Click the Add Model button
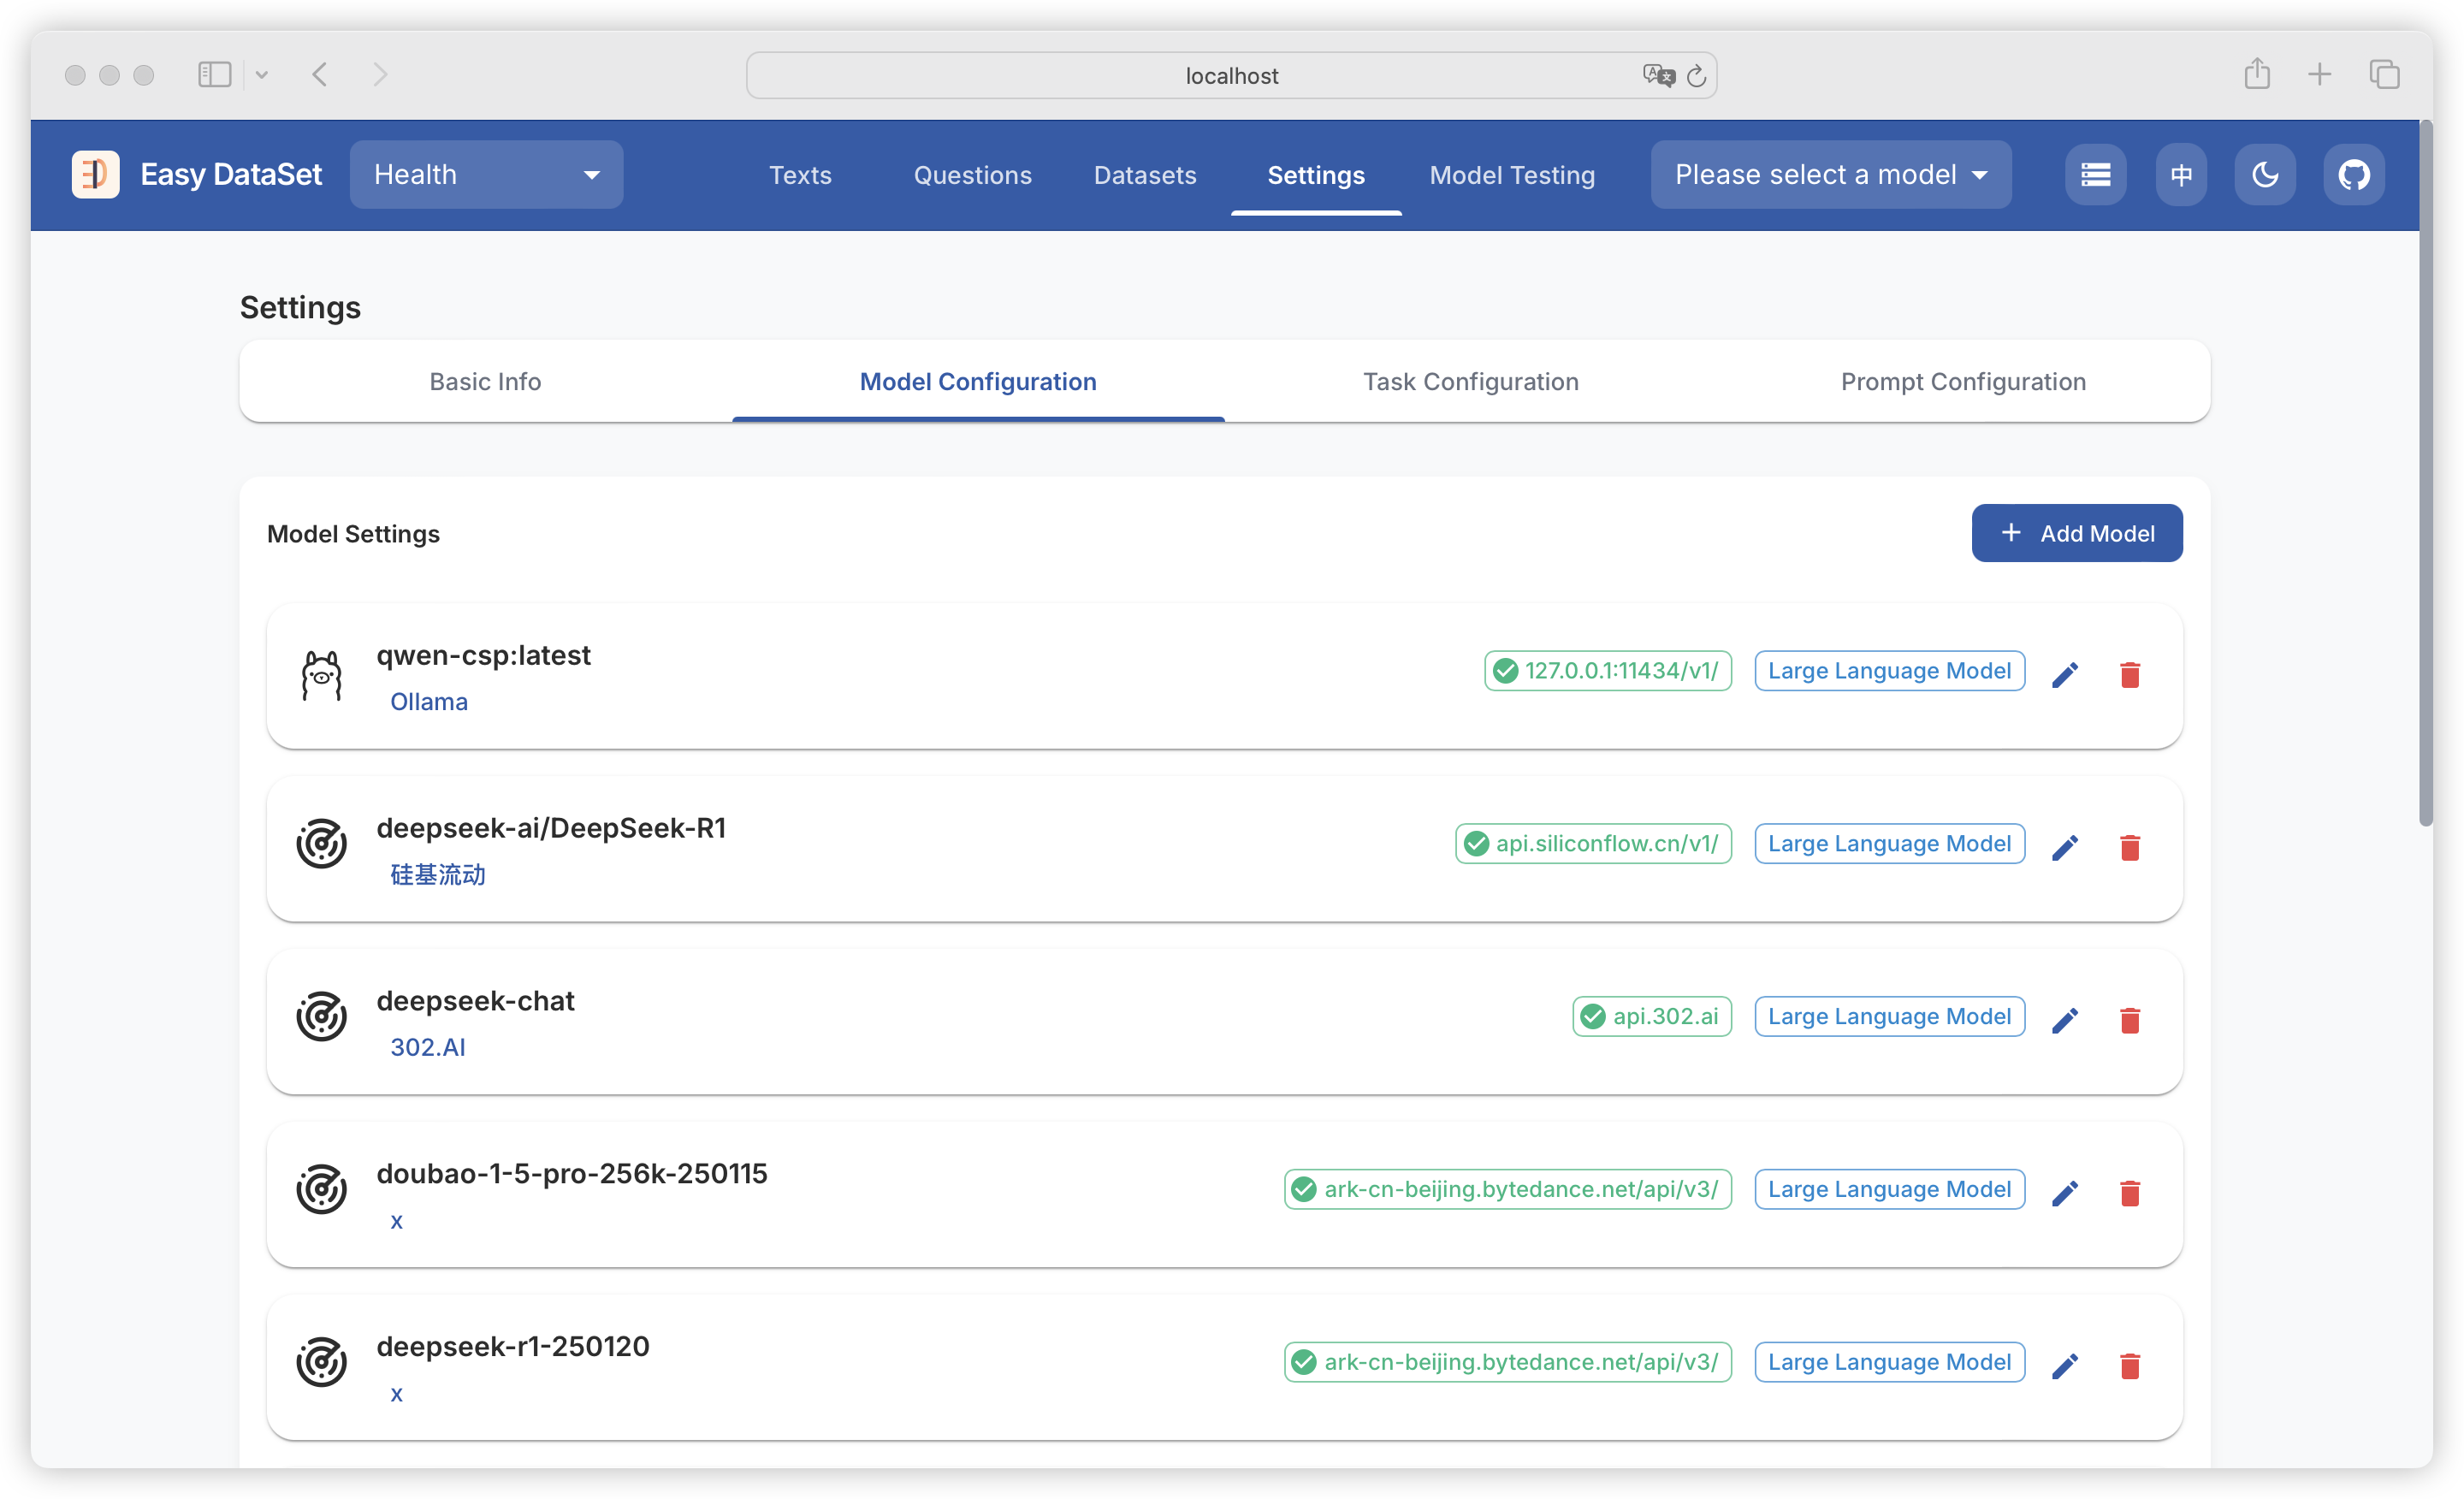Viewport: 2464px width, 1499px height. point(2076,533)
